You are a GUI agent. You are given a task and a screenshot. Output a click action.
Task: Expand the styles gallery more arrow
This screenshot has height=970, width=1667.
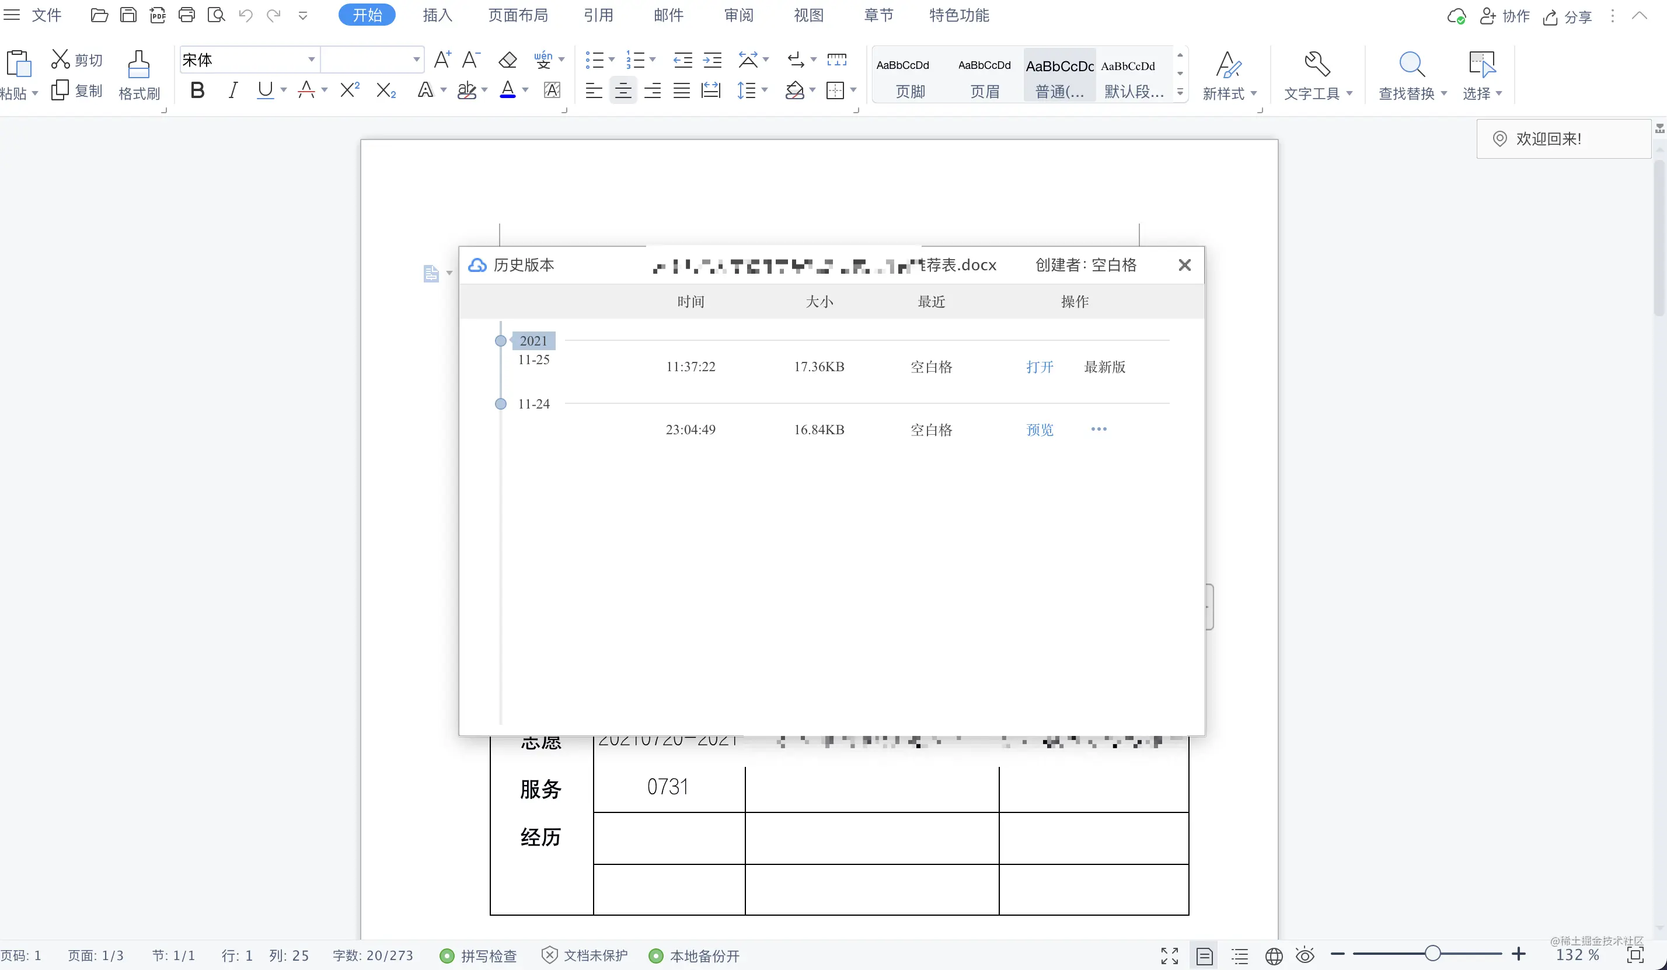pos(1180,92)
